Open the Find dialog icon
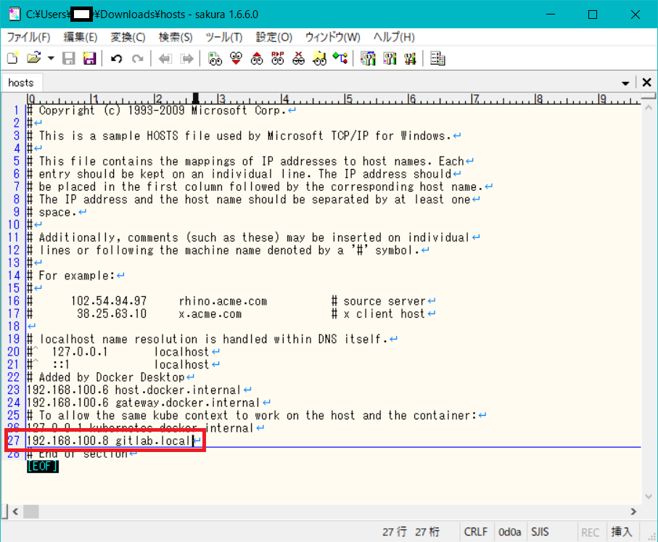 click(x=215, y=58)
